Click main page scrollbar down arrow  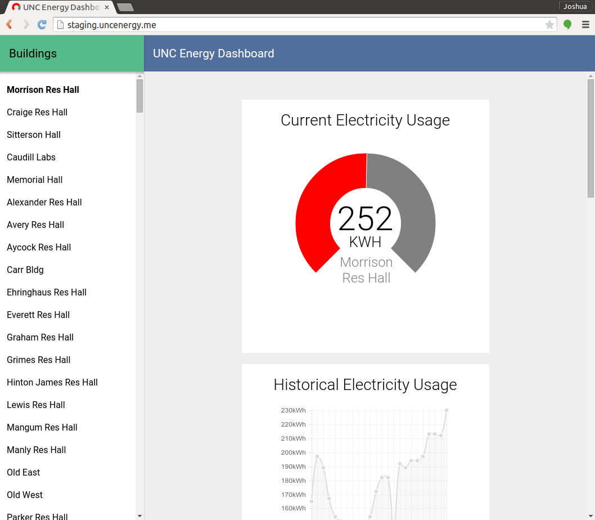point(591,516)
